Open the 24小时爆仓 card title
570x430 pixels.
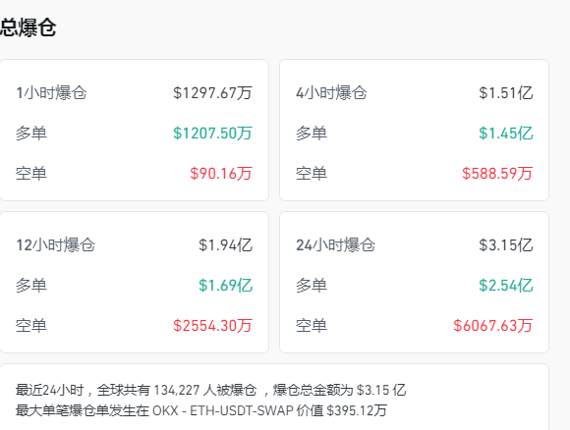(x=335, y=245)
